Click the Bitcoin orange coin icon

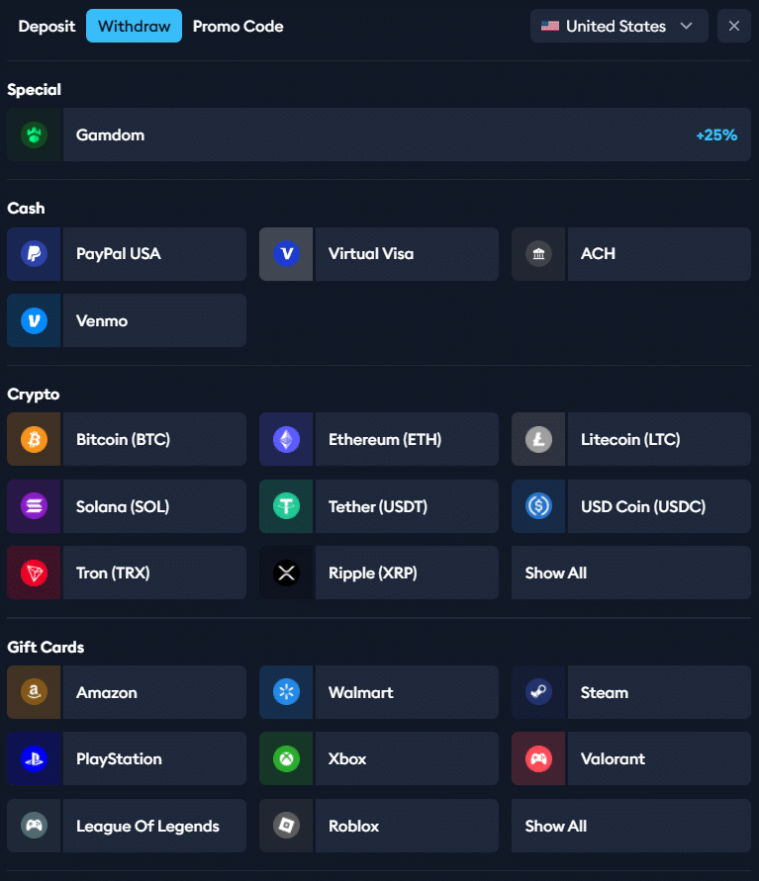(x=34, y=439)
